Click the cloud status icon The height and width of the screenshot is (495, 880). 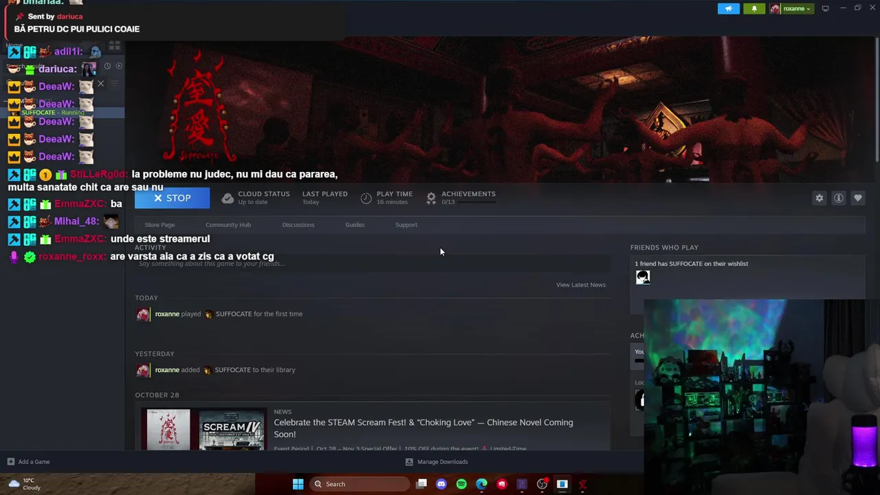[x=228, y=198]
